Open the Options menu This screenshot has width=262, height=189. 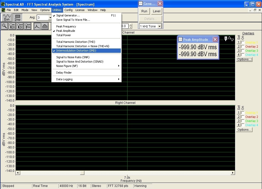click(45, 10)
